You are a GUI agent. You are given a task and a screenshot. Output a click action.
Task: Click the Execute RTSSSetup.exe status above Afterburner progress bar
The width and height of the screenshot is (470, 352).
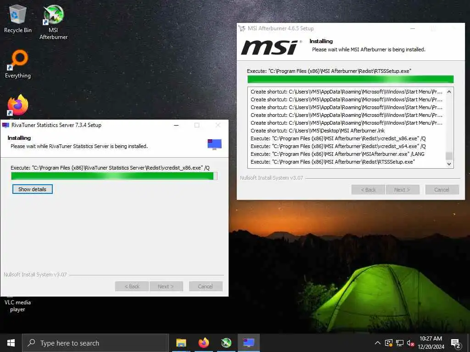click(329, 71)
